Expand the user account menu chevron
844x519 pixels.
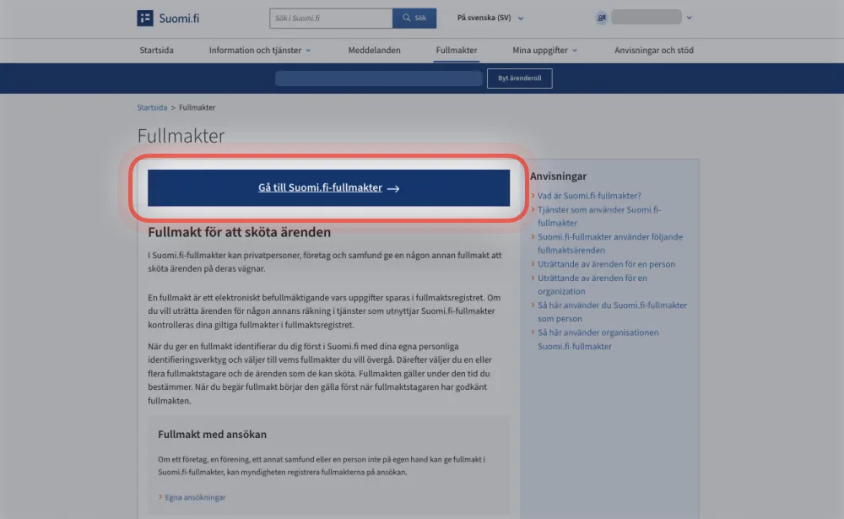click(689, 18)
